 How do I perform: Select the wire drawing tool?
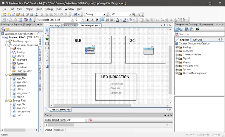point(47,34)
